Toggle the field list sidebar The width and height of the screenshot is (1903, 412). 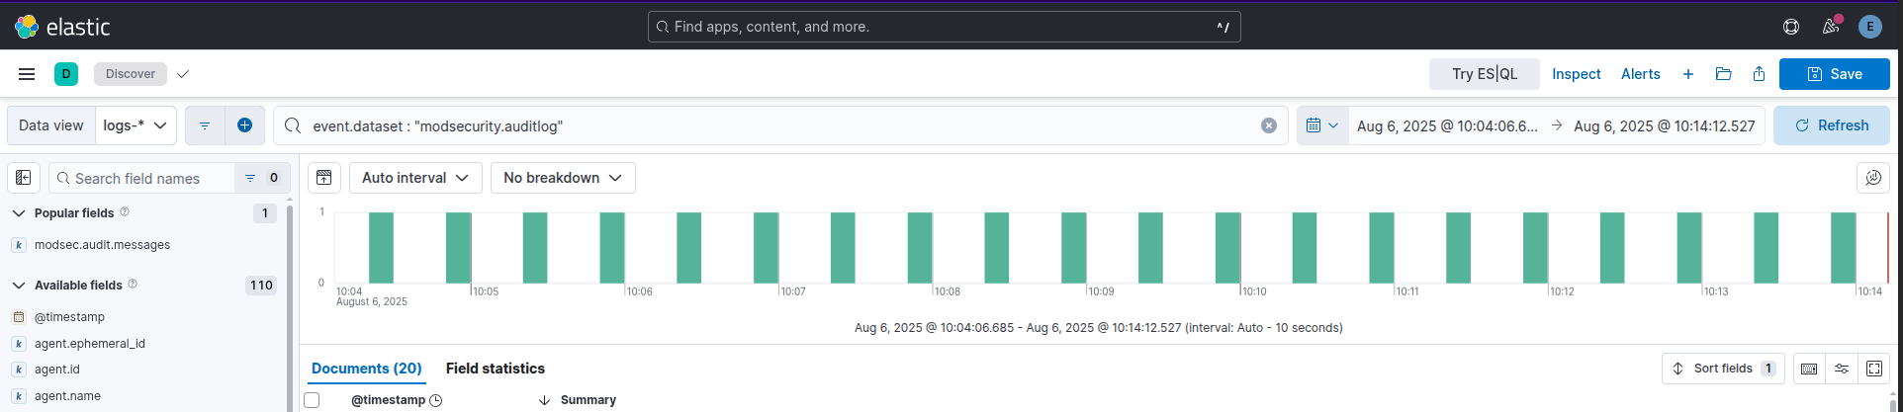click(x=24, y=178)
